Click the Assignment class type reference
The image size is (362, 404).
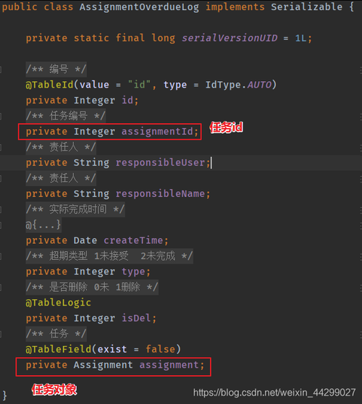[103, 365]
